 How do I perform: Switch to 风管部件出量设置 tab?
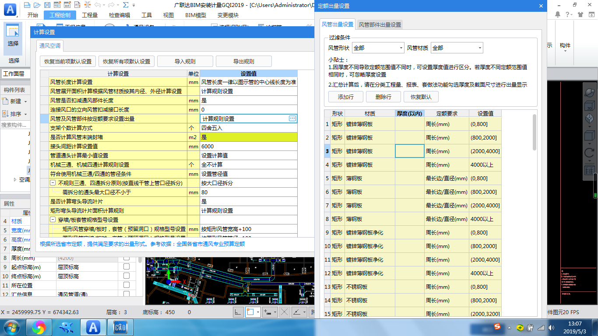(x=380, y=24)
